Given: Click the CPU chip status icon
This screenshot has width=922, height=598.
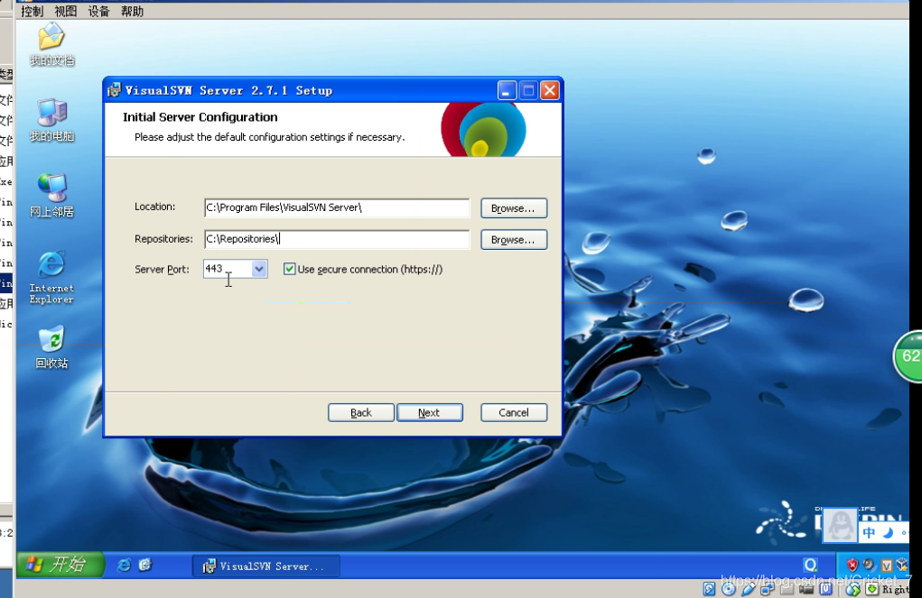Looking at the screenshot, I should (x=825, y=589).
